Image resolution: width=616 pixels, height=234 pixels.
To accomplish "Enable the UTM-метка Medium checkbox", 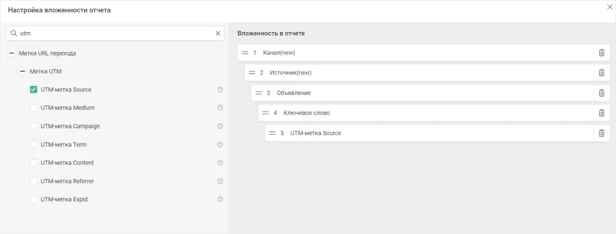I will (33, 108).
